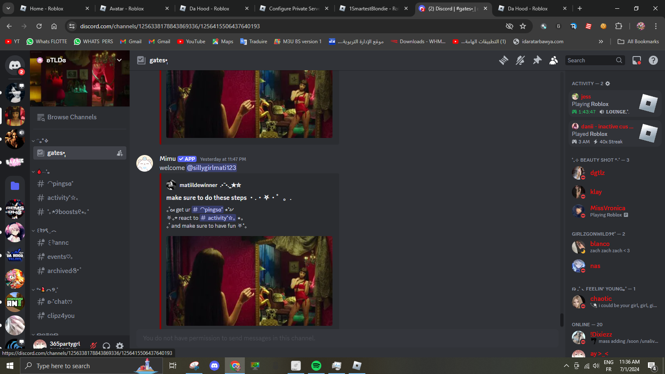Open the pings channel
The height and width of the screenshot is (374, 665).
click(80, 184)
